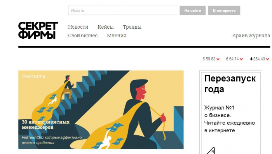The width and height of the screenshot is (272, 154).
Task: Click the На сайте search button
Action: [x=193, y=10]
